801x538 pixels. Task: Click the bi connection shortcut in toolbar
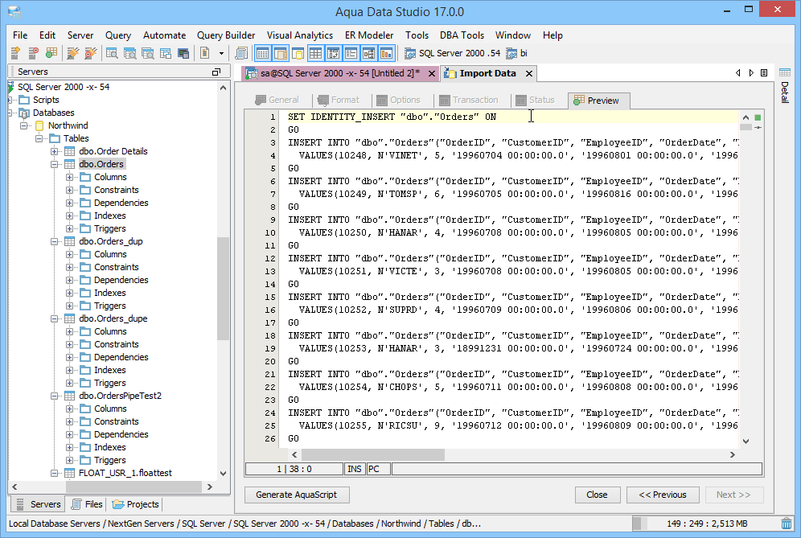[x=517, y=53]
